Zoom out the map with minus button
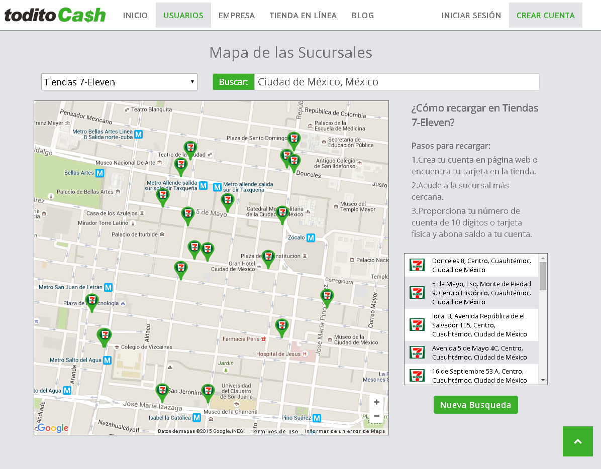Viewport: 601px width, 469px height. 376,416
